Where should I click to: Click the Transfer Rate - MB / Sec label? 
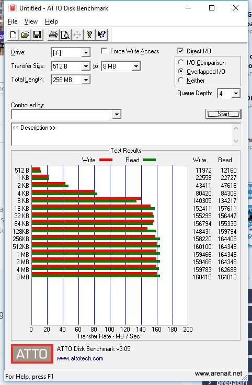click(x=108, y=336)
